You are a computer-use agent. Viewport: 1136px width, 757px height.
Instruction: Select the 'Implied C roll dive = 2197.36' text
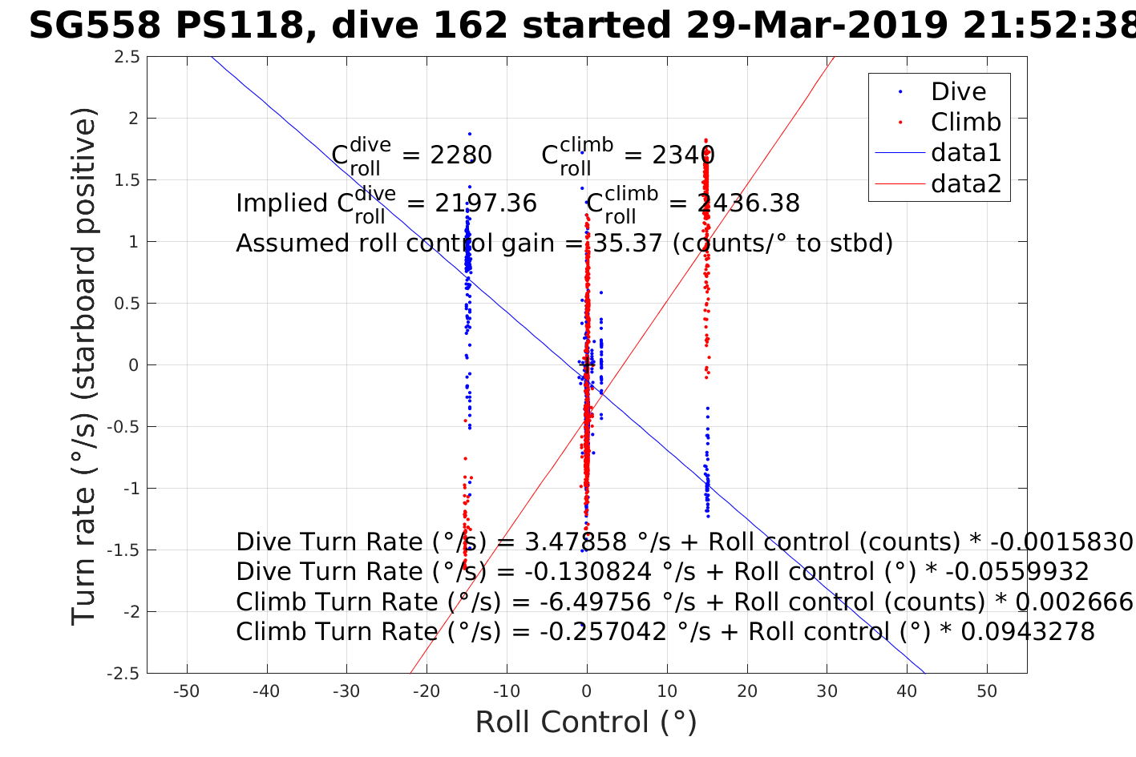coord(386,203)
